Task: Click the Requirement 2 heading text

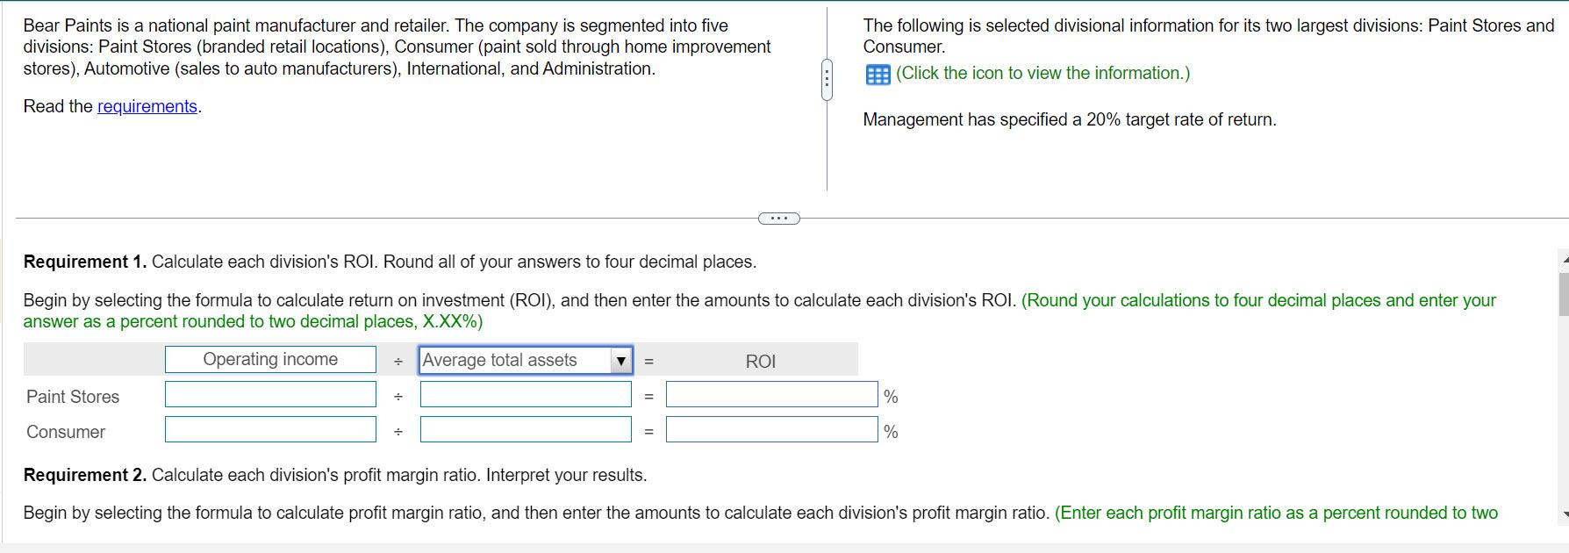Action: click(85, 475)
